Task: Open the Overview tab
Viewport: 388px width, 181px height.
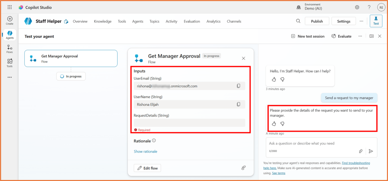Action: [x=80, y=22]
